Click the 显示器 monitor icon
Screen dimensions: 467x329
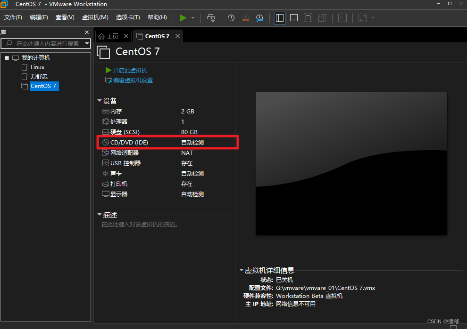(106, 194)
